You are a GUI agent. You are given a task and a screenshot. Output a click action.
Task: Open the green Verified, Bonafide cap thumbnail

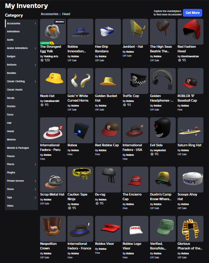[163, 229]
